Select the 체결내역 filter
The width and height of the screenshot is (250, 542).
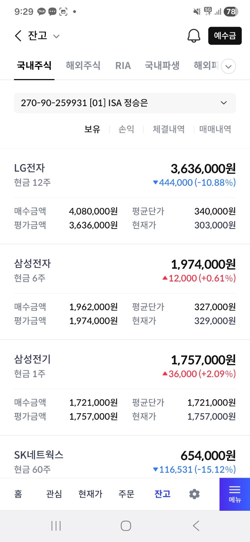tap(168, 129)
